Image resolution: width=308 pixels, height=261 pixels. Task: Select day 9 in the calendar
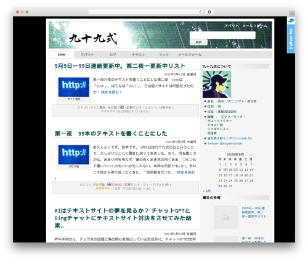click(225, 170)
